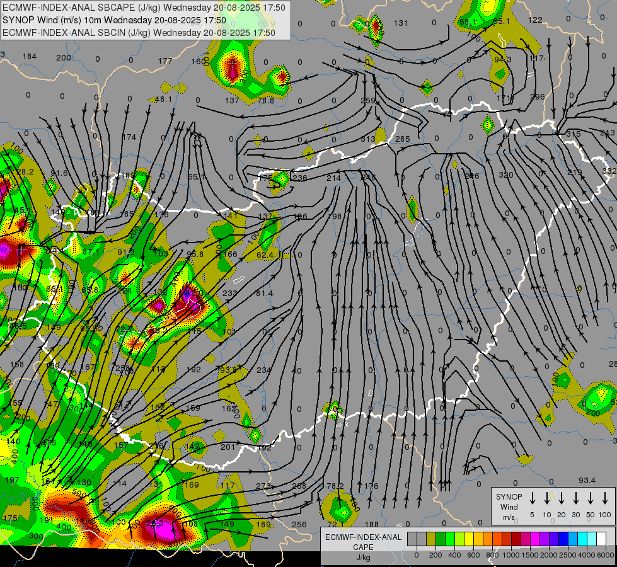Click the map value 87.1
Screen dimensions: 617x567
click(x=91, y=252)
